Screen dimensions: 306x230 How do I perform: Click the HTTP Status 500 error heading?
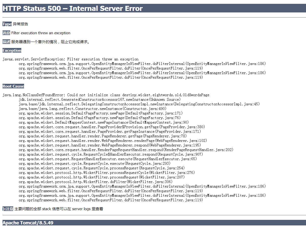tap(73, 8)
